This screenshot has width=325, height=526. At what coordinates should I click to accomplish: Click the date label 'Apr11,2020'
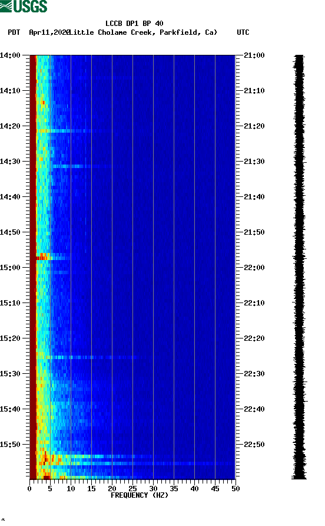pos(49,32)
